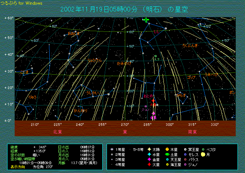This screenshot has height=173, width=245.
Task: Click the 表示方向 label in the info panel
Action: 17,167
